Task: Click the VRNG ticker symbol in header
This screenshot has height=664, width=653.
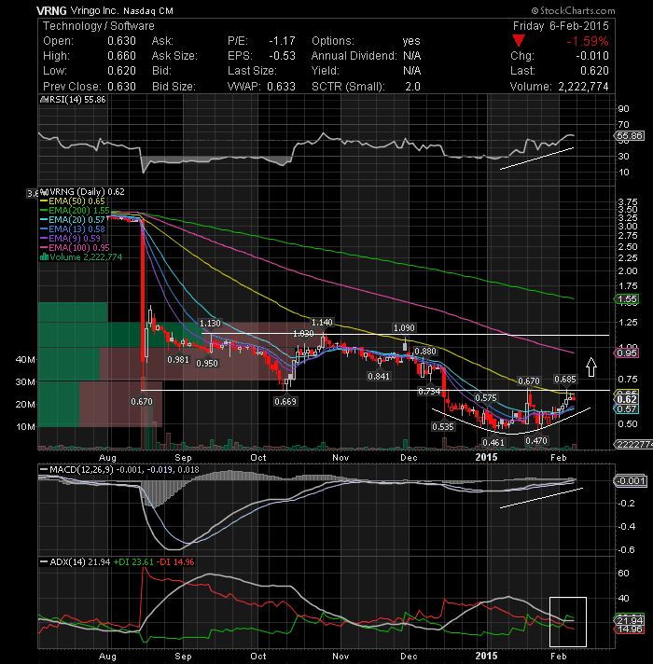Action: 51,10
